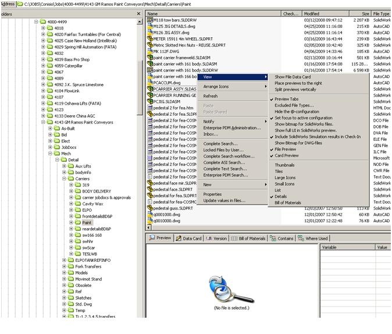Click the METER 15911 4in WHEEL part icon
Screen dimensions: 392x334
coord(149,38)
